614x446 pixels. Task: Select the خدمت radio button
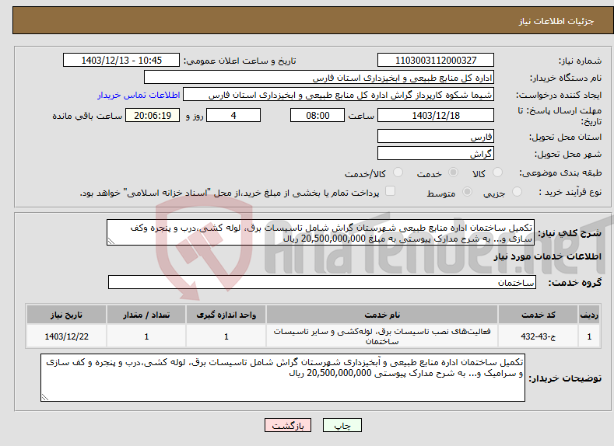pyautogui.click(x=453, y=172)
